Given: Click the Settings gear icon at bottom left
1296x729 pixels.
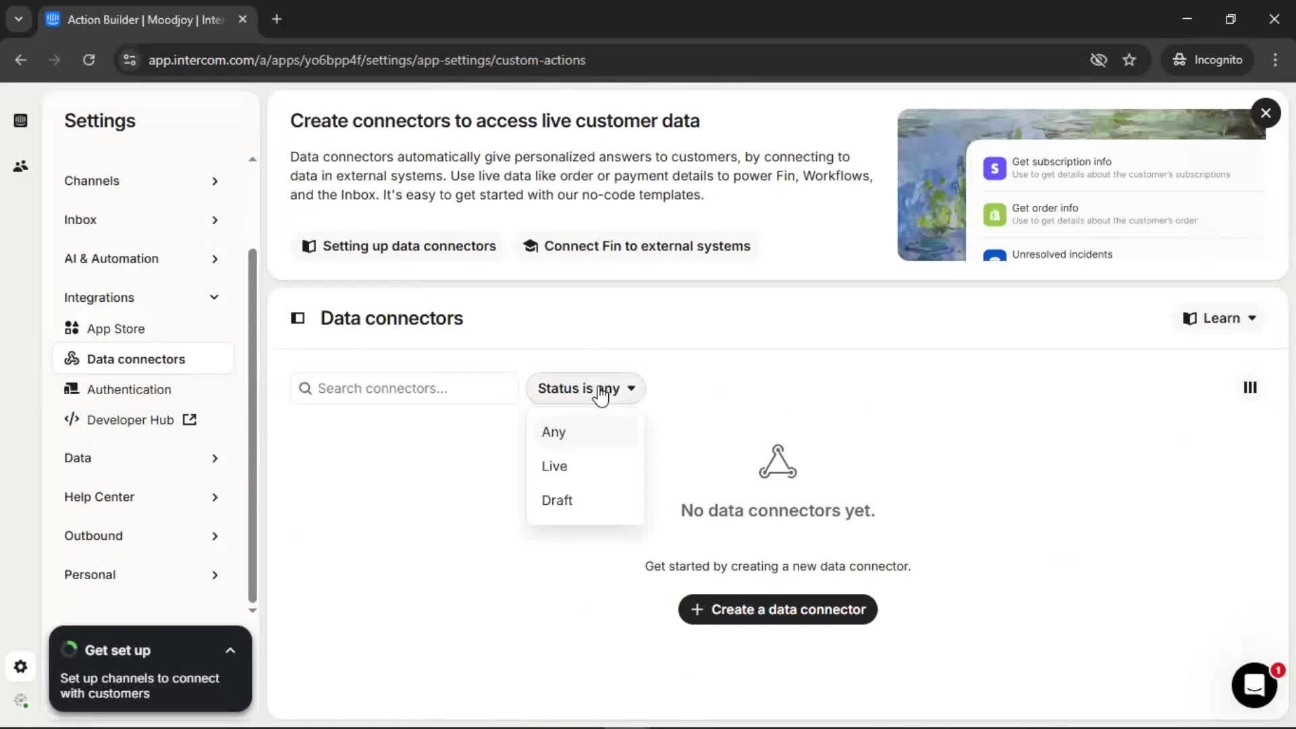Looking at the screenshot, I should (20, 667).
